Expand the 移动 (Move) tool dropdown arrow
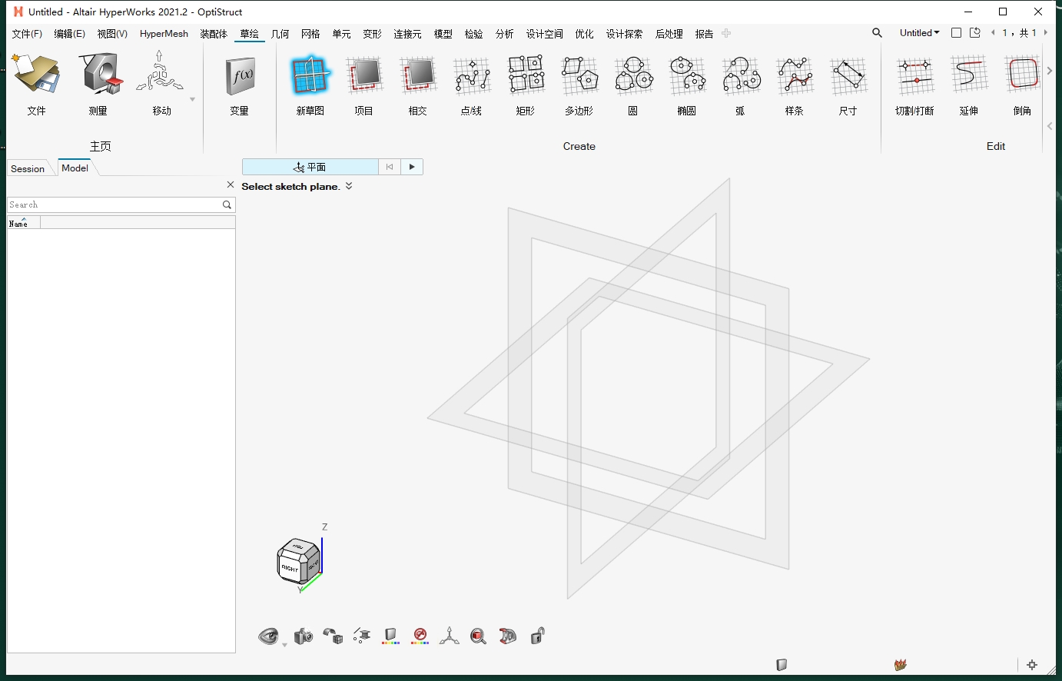This screenshot has height=681, width=1062. (192, 99)
